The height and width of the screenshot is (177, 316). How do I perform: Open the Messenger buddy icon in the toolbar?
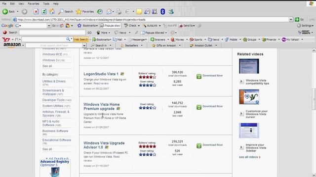point(171,12)
